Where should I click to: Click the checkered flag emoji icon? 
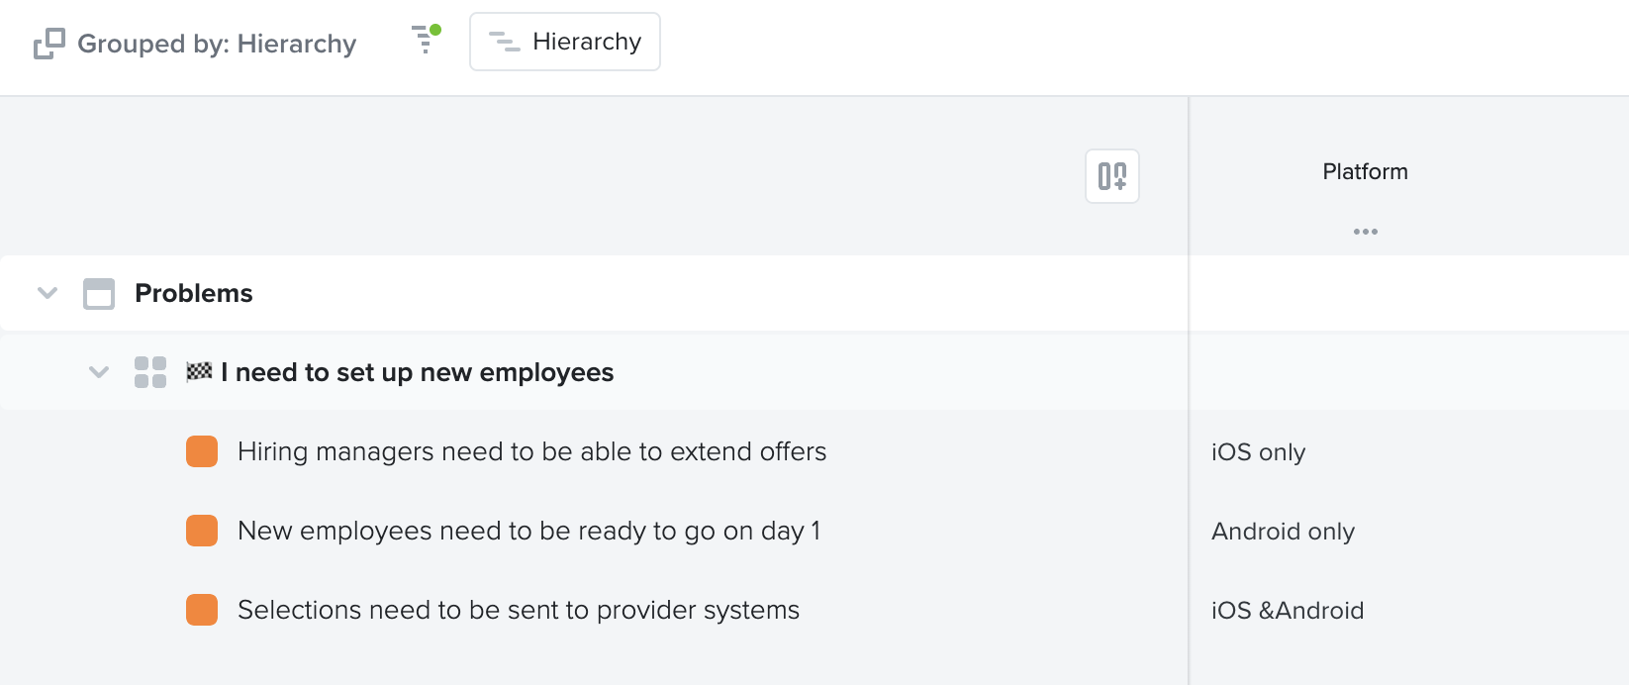coord(199,371)
